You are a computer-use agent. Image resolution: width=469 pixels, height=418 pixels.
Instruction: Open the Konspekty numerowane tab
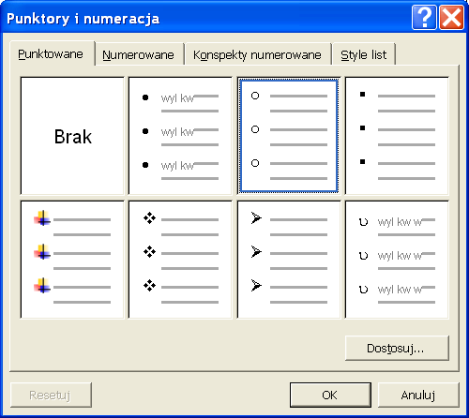click(258, 55)
